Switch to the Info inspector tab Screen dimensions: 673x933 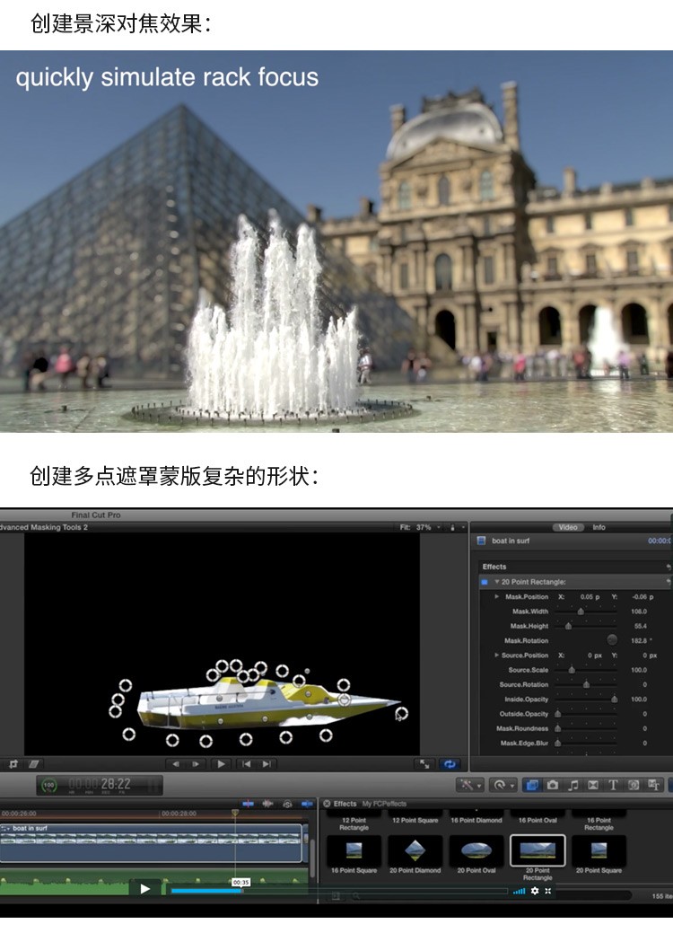[x=599, y=527]
